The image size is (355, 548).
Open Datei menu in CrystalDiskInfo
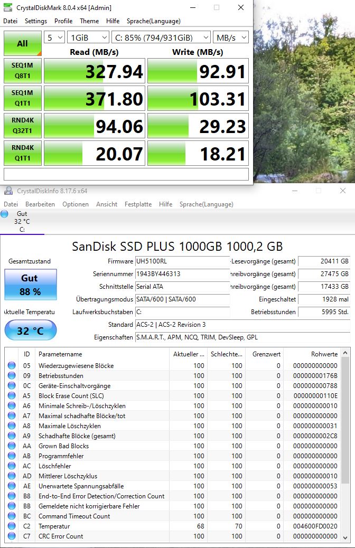[x=11, y=204]
